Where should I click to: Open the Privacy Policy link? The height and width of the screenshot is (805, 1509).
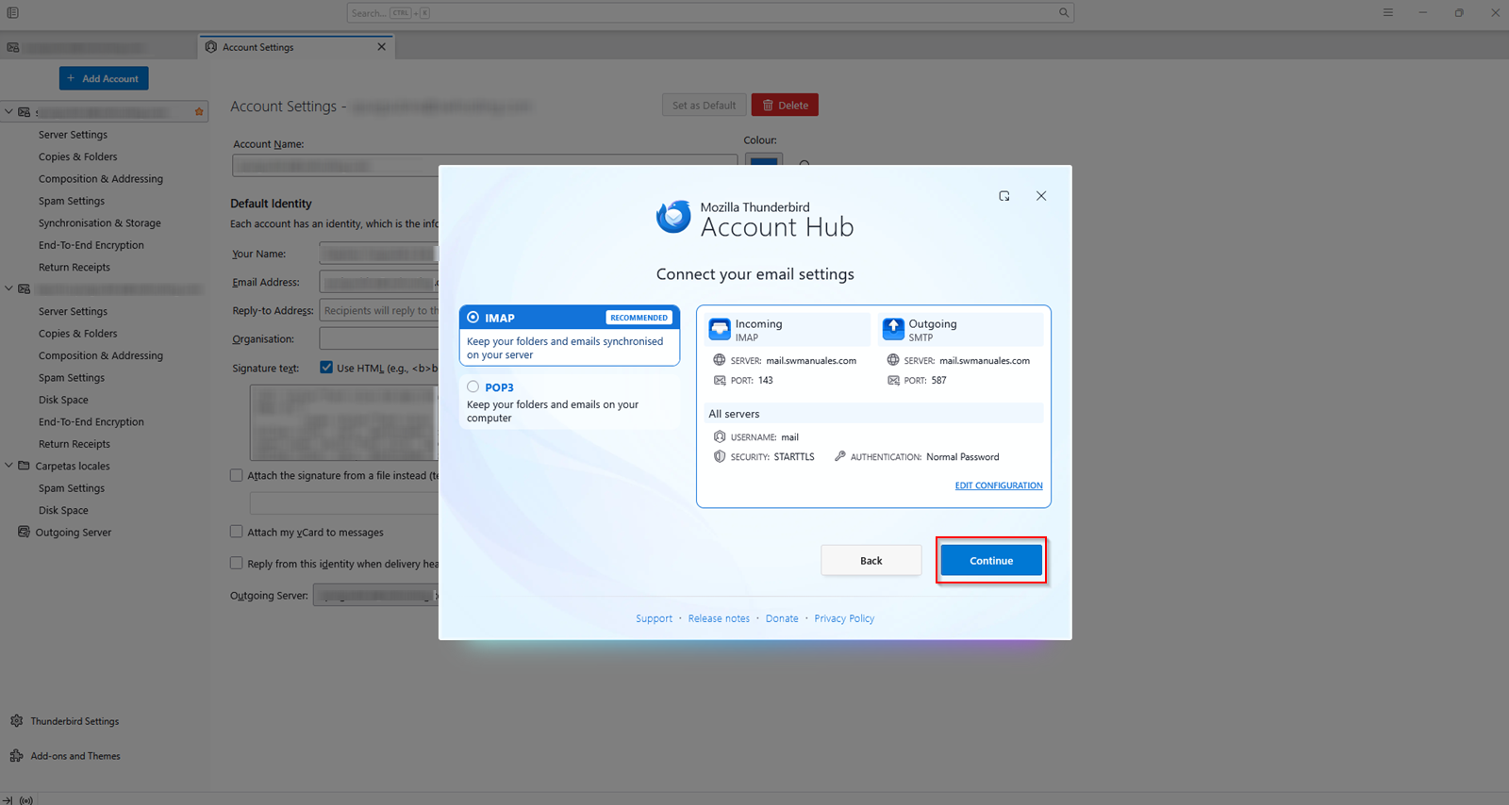pos(844,618)
